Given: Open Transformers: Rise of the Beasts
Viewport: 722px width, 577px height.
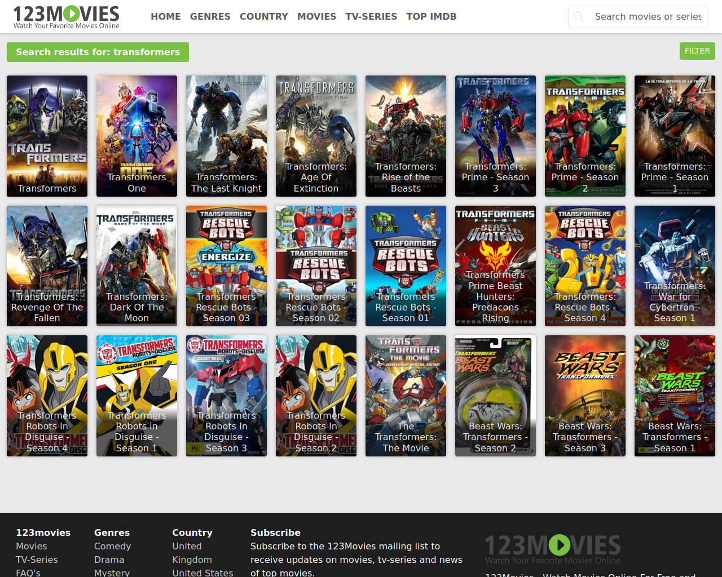Looking at the screenshot, I should [406, 136].
